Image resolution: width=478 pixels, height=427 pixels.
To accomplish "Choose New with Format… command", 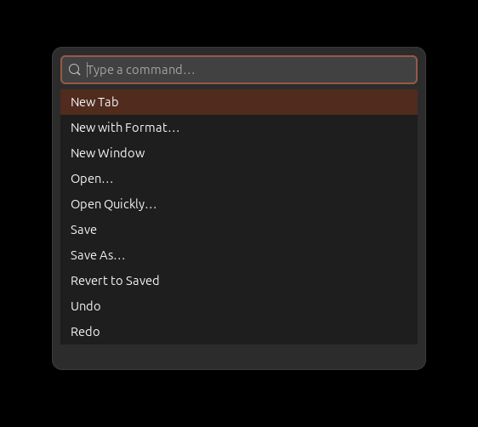I will pyautogui.click(x=239, y=128).
